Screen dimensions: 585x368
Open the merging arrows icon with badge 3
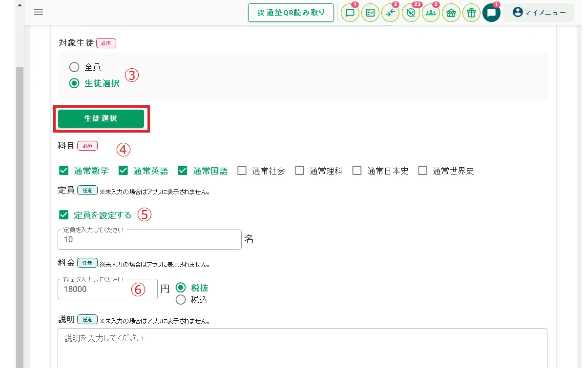point(390,13)
